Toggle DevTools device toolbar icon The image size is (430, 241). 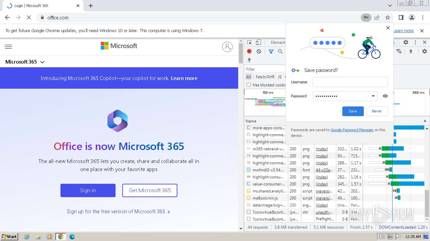pyautogui.click(x=258, y=42)
